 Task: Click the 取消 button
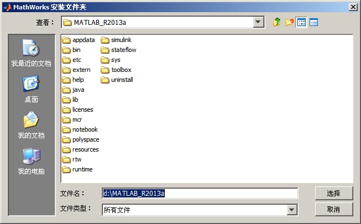[333, 209]
